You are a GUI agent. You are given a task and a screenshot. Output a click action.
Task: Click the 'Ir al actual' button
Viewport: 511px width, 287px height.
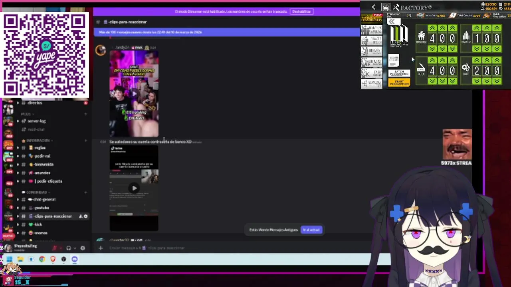point(311,230)
